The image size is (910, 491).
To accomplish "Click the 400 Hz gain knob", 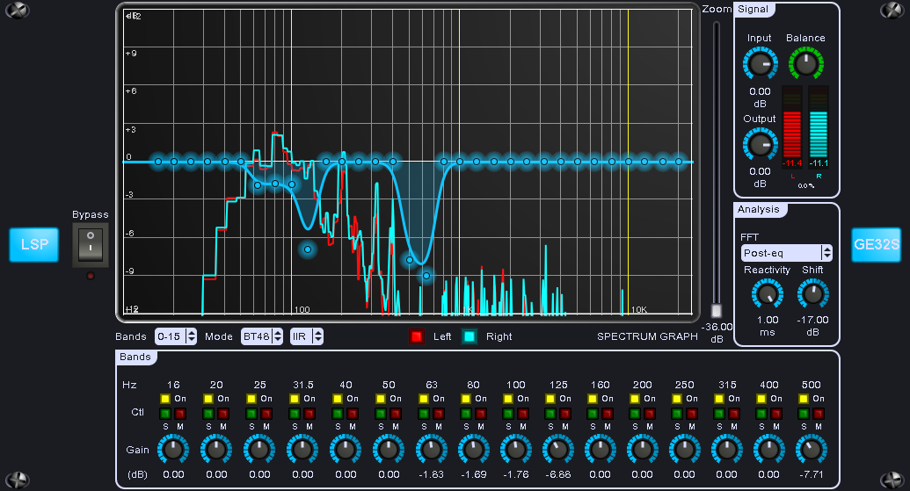I will pos(769,449).
